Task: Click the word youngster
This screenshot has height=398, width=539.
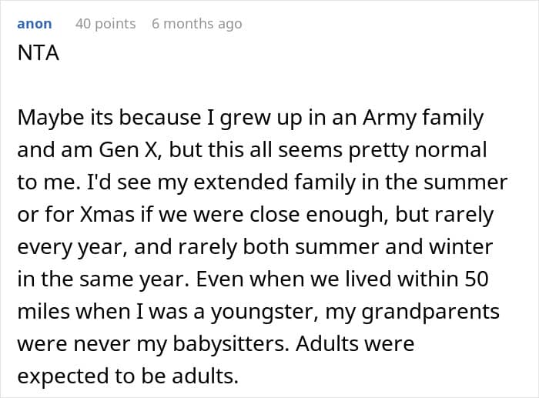Action: click(264, 311)
